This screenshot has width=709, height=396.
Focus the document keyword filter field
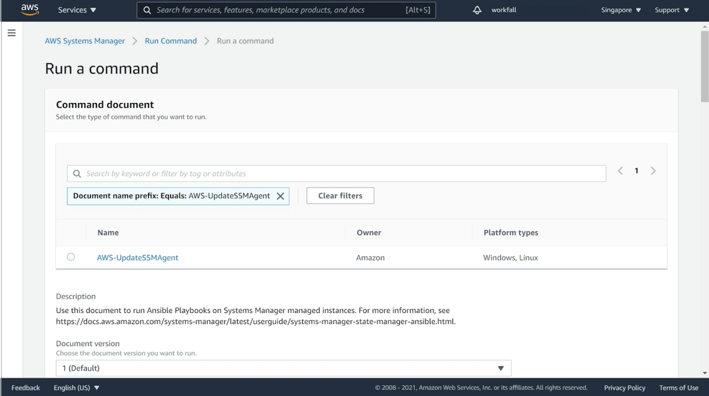coord(343,174)
